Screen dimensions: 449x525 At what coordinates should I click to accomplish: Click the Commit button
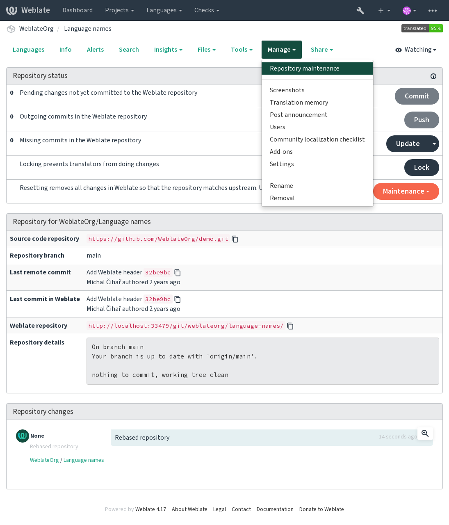pyautogui.click(x=417, y=96)
